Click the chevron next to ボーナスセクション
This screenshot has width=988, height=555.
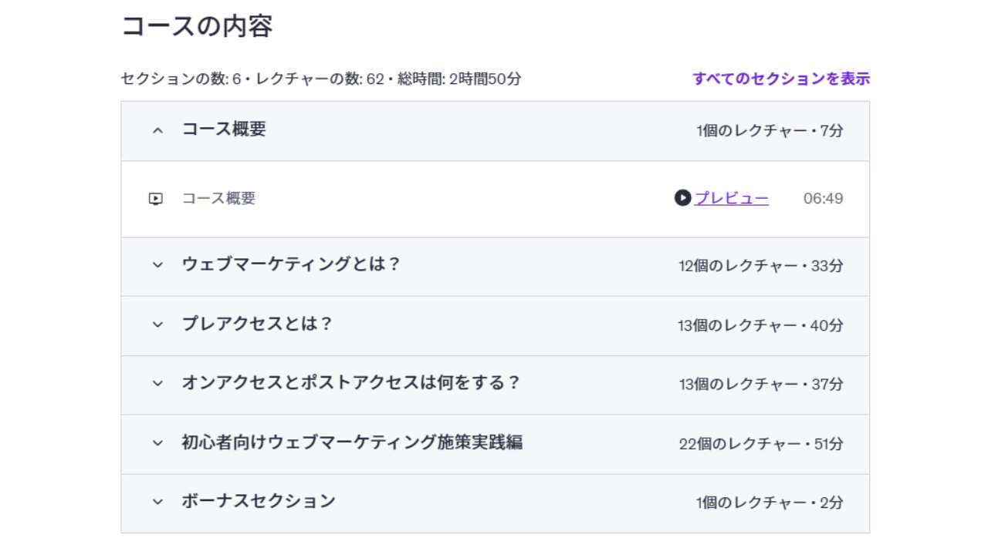click(x=158, y=502)
